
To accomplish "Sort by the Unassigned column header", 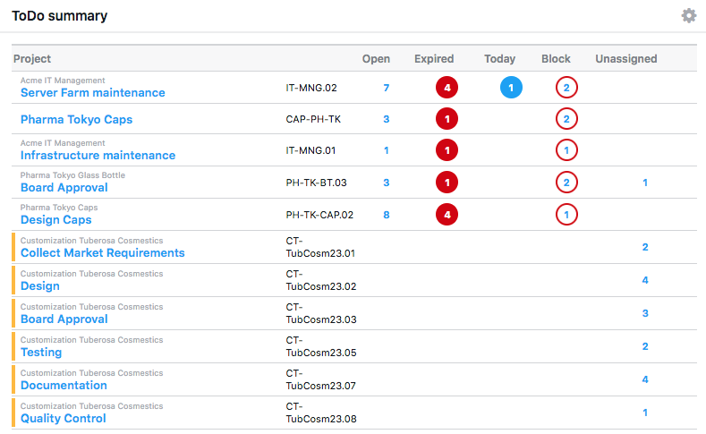I will pos(626,59).
